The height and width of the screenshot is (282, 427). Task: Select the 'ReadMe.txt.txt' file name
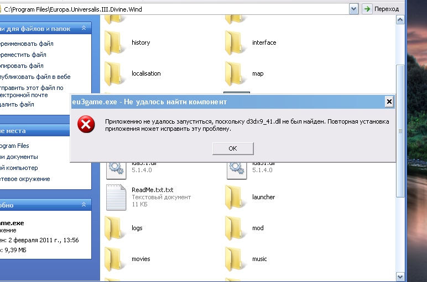pos(153,190)
